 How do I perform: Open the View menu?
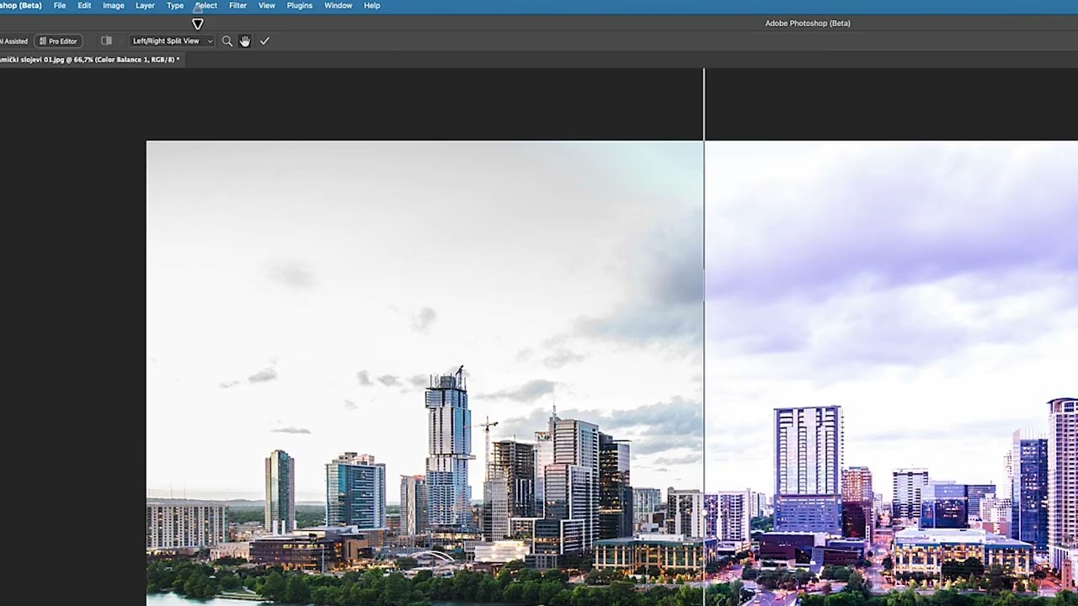pyautogui.click(x=266, y=5)
